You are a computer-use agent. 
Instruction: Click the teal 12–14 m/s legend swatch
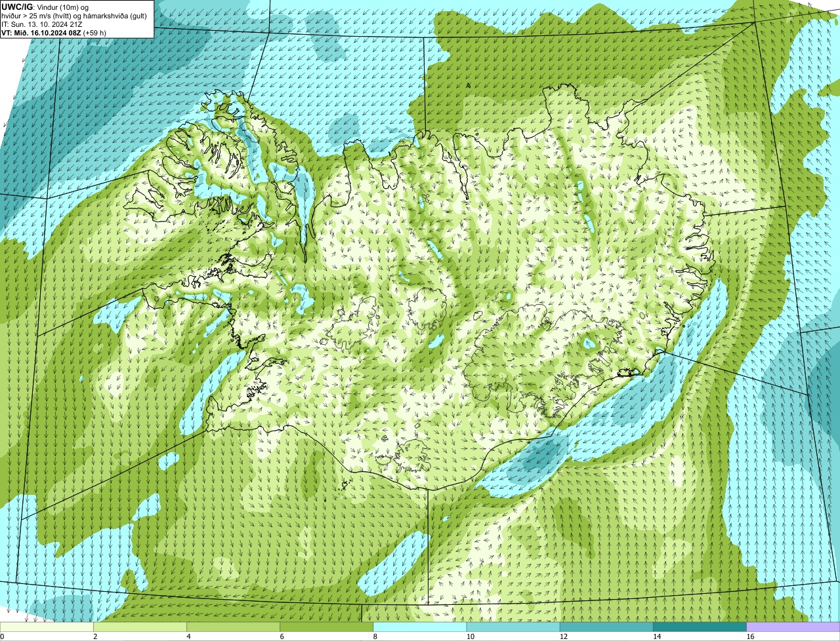[606, 627]
